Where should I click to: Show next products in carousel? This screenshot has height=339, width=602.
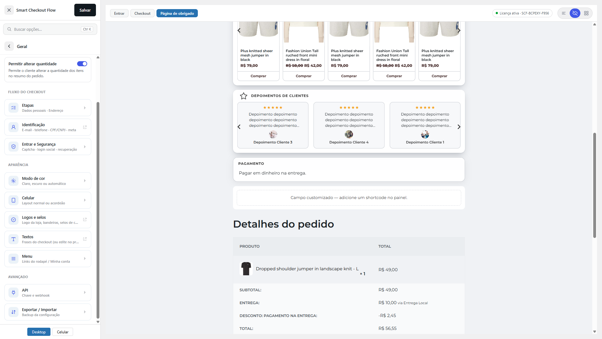click(x=459, y=30)
